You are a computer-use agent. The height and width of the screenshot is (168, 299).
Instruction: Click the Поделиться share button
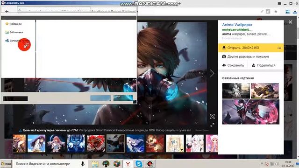pos(263,65)
